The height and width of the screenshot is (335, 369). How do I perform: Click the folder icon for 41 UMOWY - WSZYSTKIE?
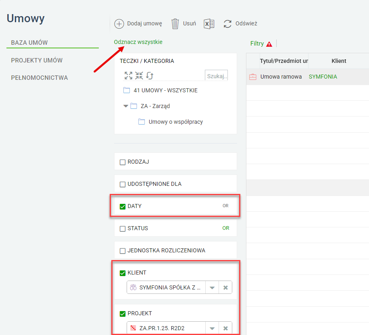(x=127, y=90)
